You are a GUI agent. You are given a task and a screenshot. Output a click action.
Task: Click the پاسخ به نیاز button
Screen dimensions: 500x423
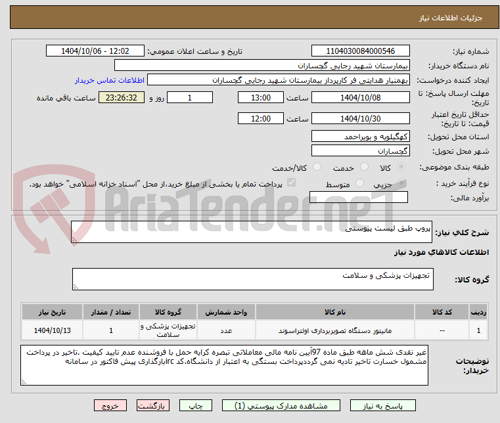[382, 405]
